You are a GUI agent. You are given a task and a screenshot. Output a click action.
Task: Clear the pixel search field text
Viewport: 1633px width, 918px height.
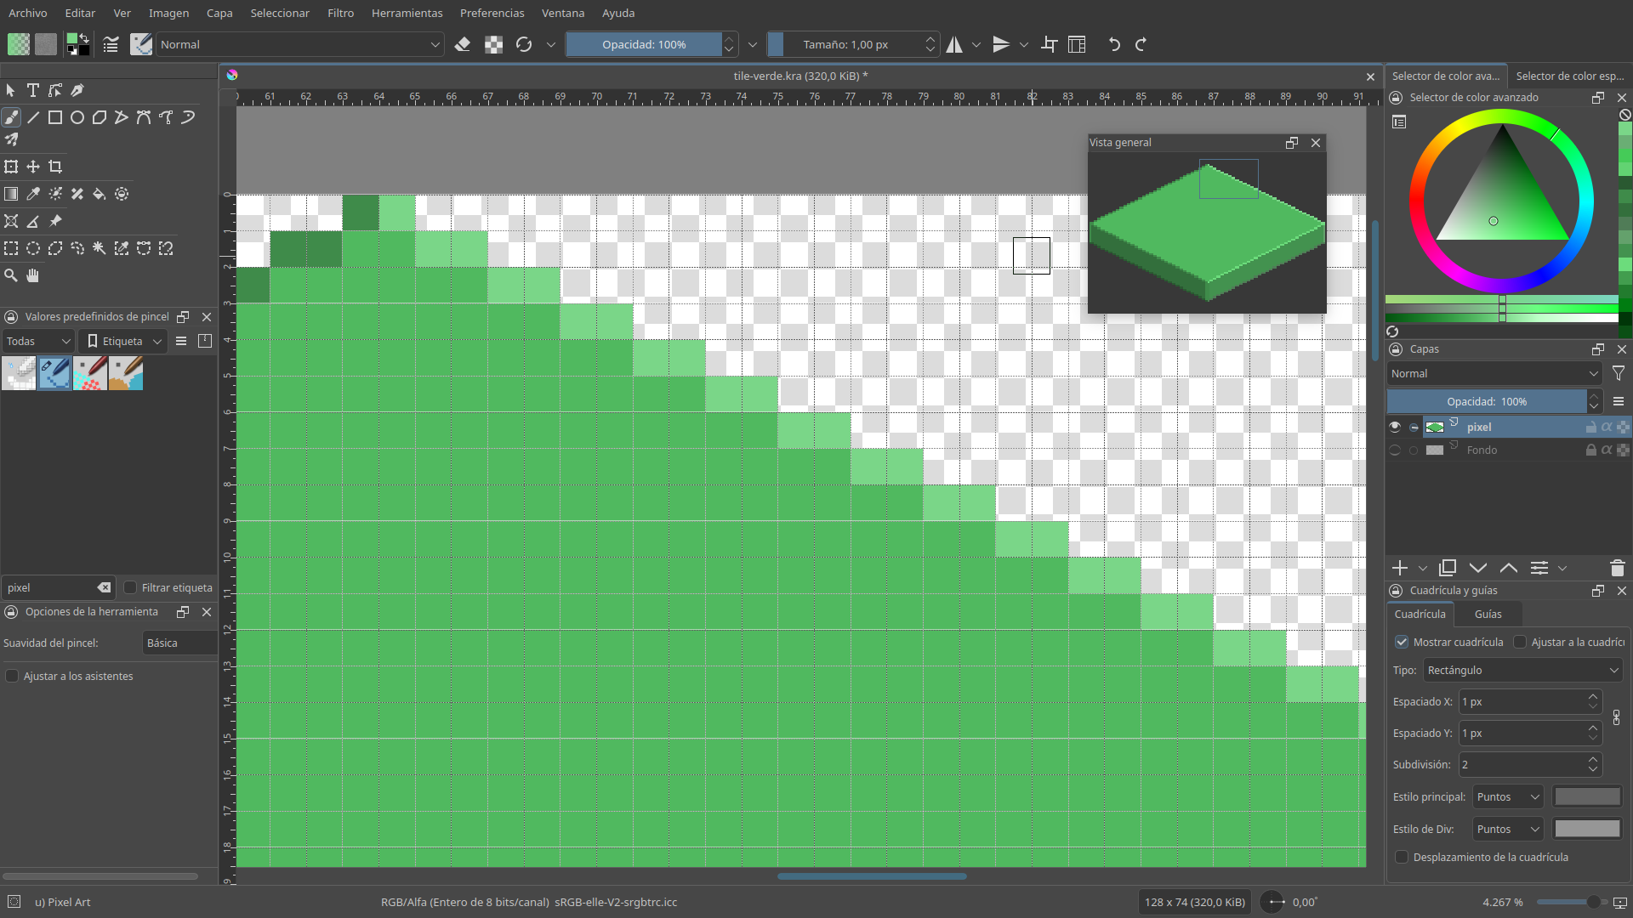(104, 587)
